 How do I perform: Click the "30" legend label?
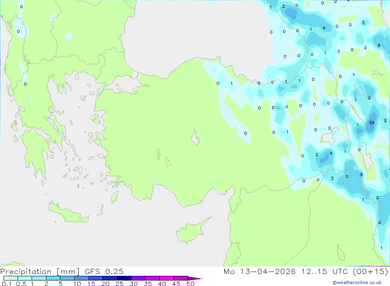pos(134,284)
